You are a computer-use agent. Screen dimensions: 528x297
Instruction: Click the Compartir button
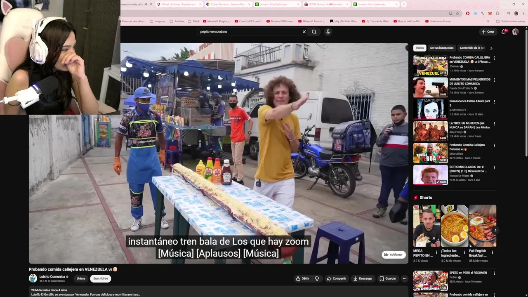point(337,278)
